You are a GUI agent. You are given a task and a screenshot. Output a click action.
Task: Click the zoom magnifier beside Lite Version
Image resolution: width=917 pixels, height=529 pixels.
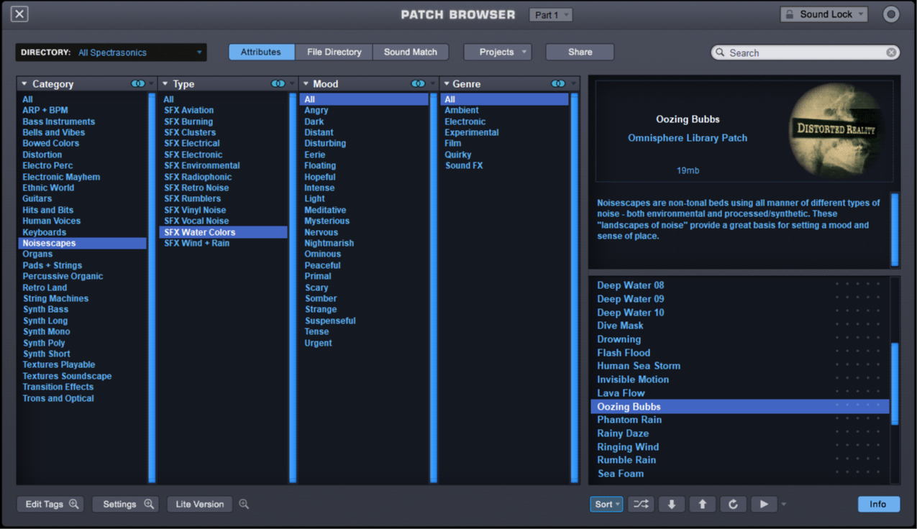pos(244,504)
